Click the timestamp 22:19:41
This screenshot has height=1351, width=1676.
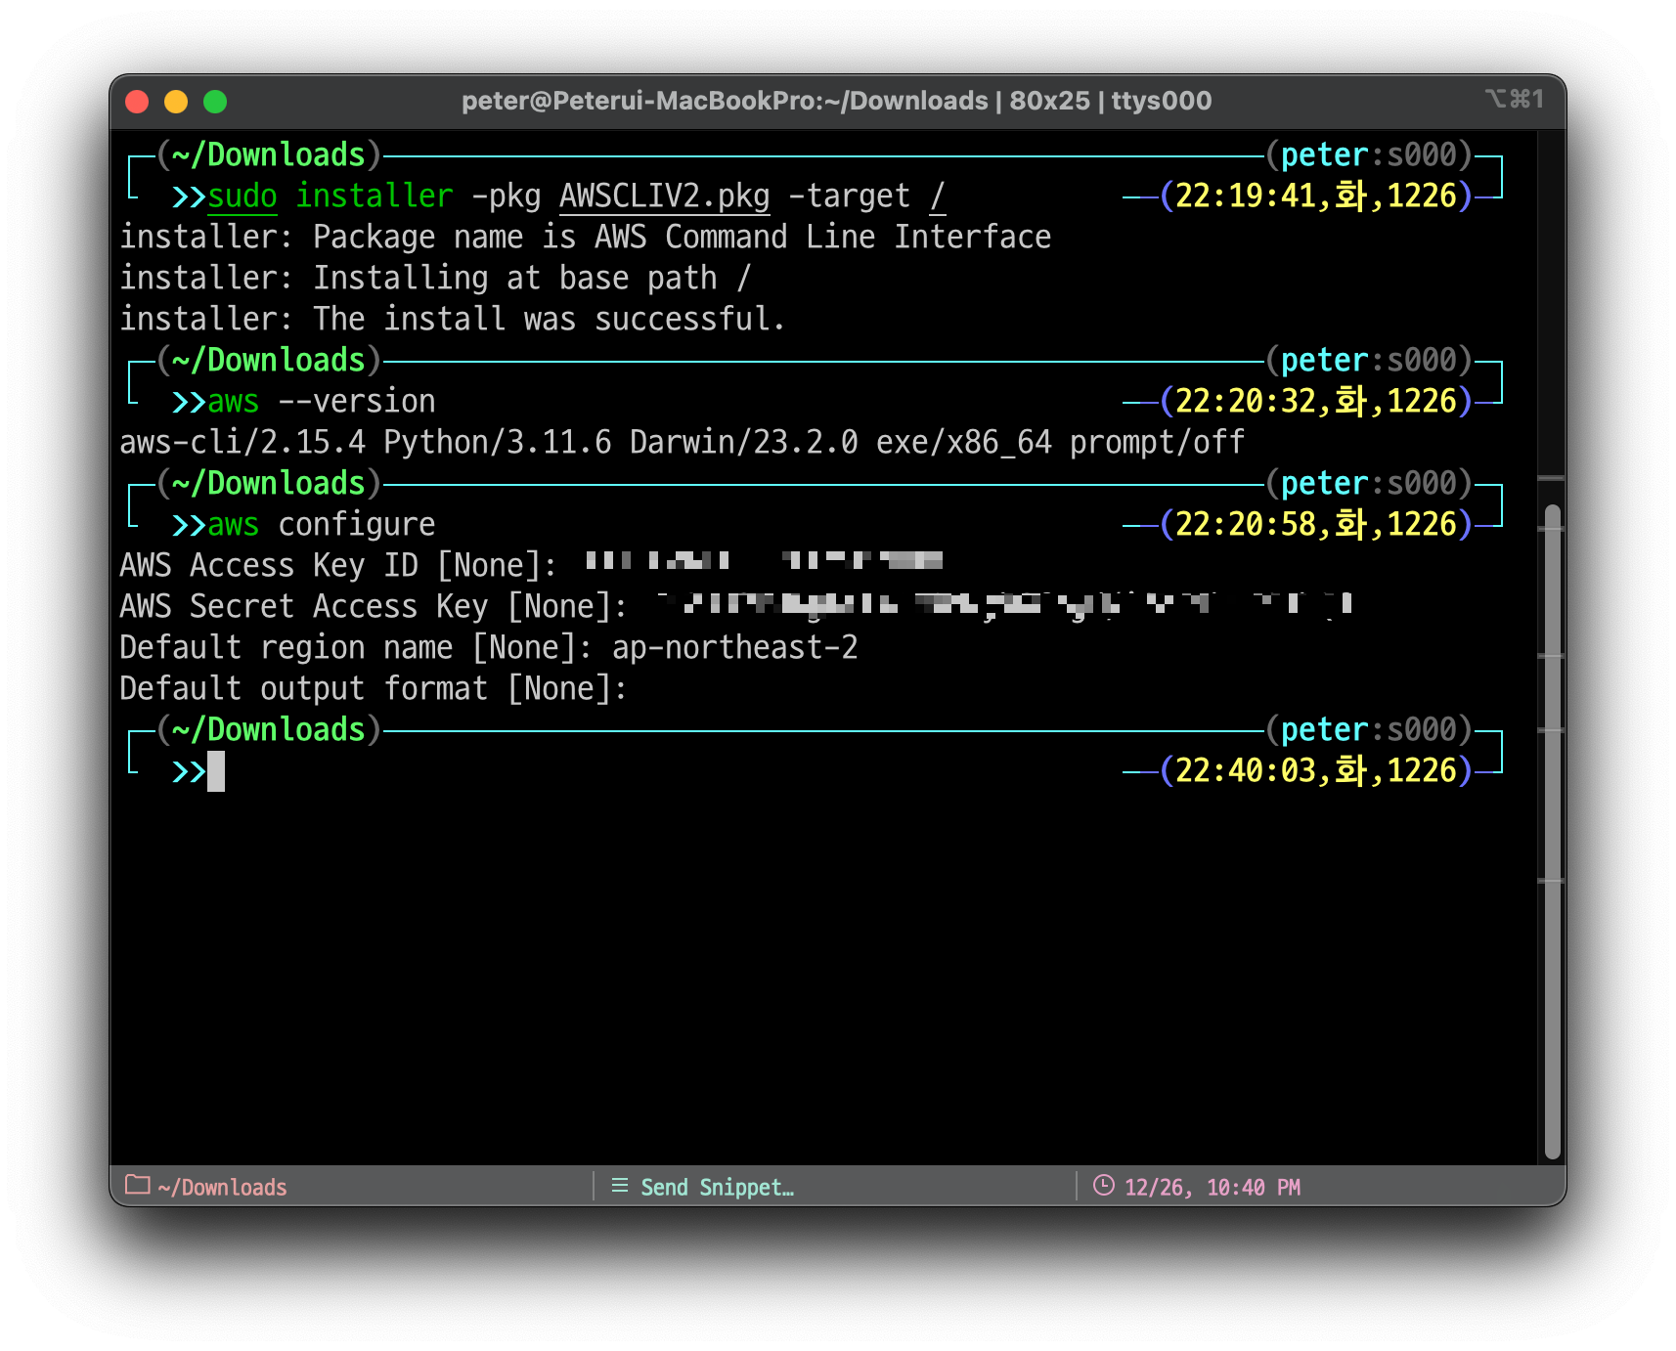tap(1246, 196)
